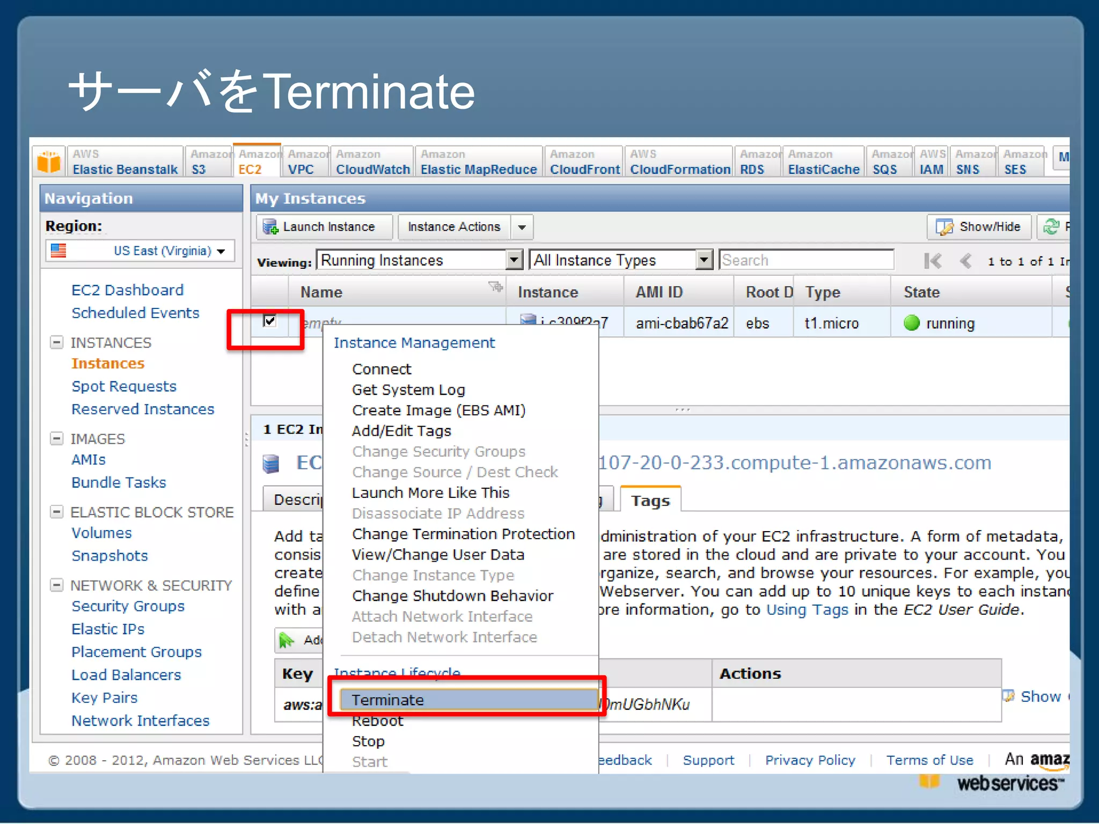Collapse the INSTANCES navigation section

pos(56,342)
